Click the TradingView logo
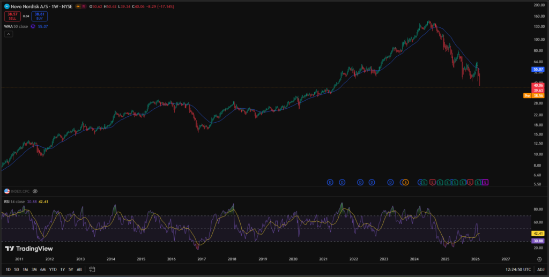 tap(29, 249)
